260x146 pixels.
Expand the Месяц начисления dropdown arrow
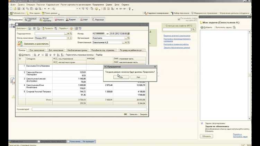click(68, 38)
